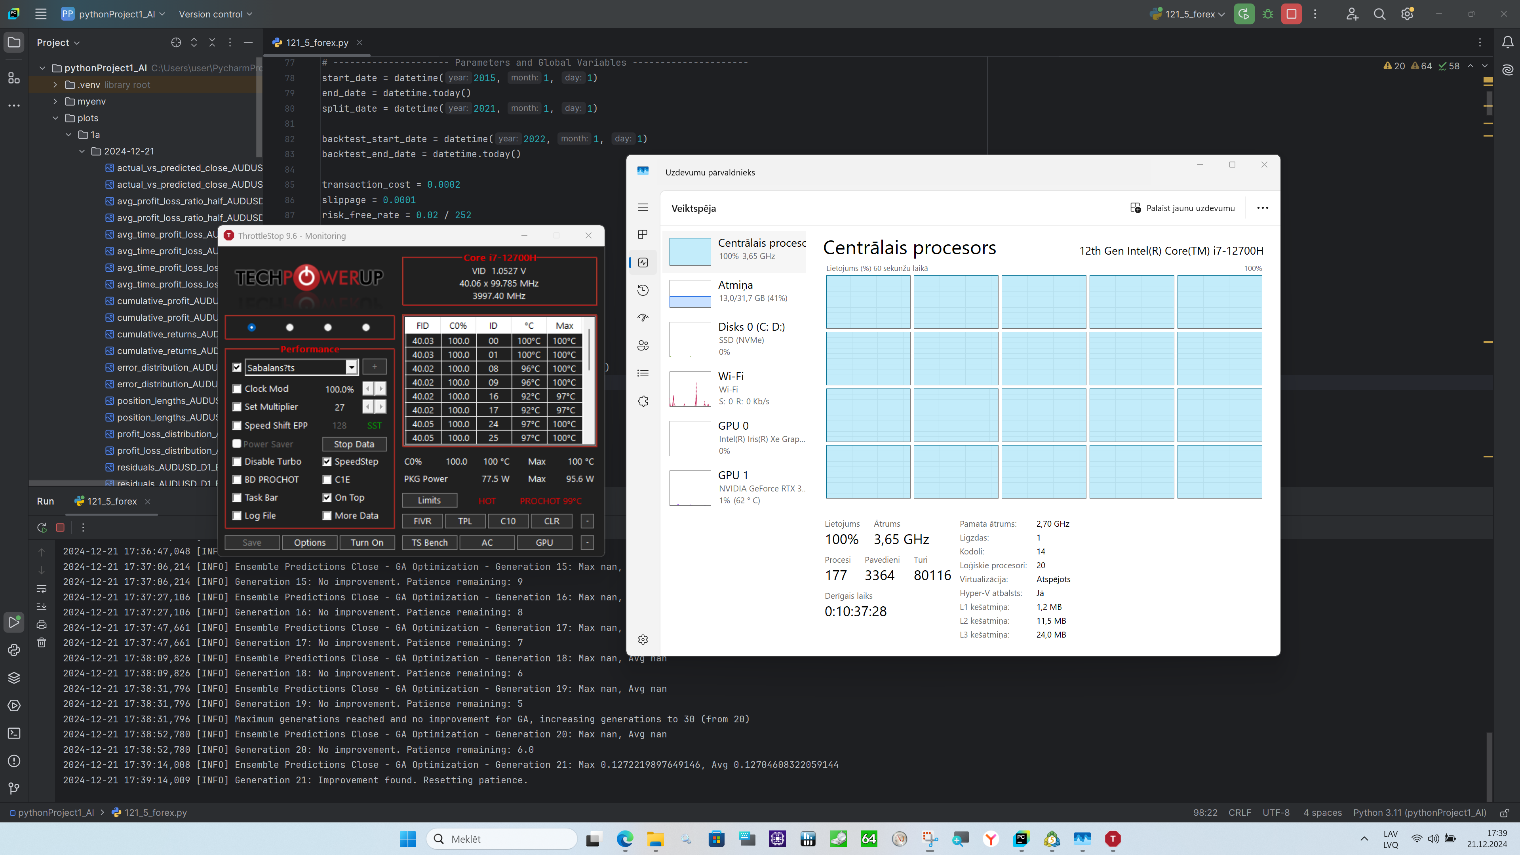Click PyCharm notifications bell icon

pyautogui.click(x=1507, y=42)
